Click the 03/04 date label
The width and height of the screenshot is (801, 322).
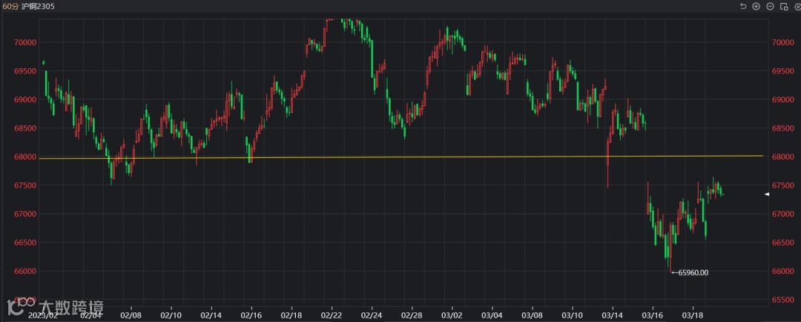point(492,315)
